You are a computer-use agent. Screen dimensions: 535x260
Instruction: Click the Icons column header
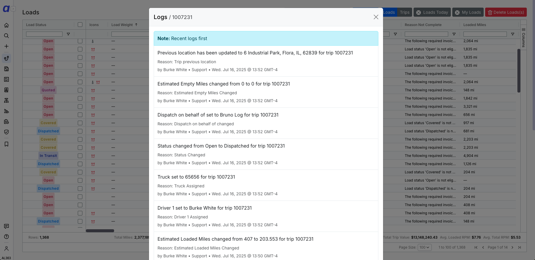pos(94,25)
